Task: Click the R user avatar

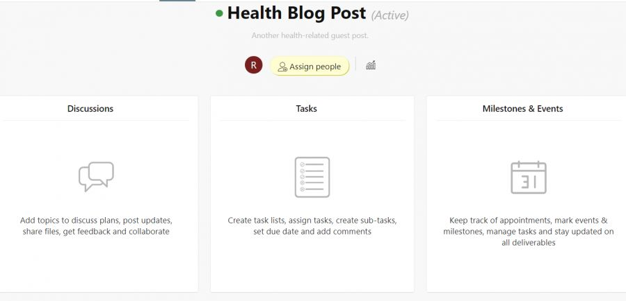Action: click(x=253, y=65)
